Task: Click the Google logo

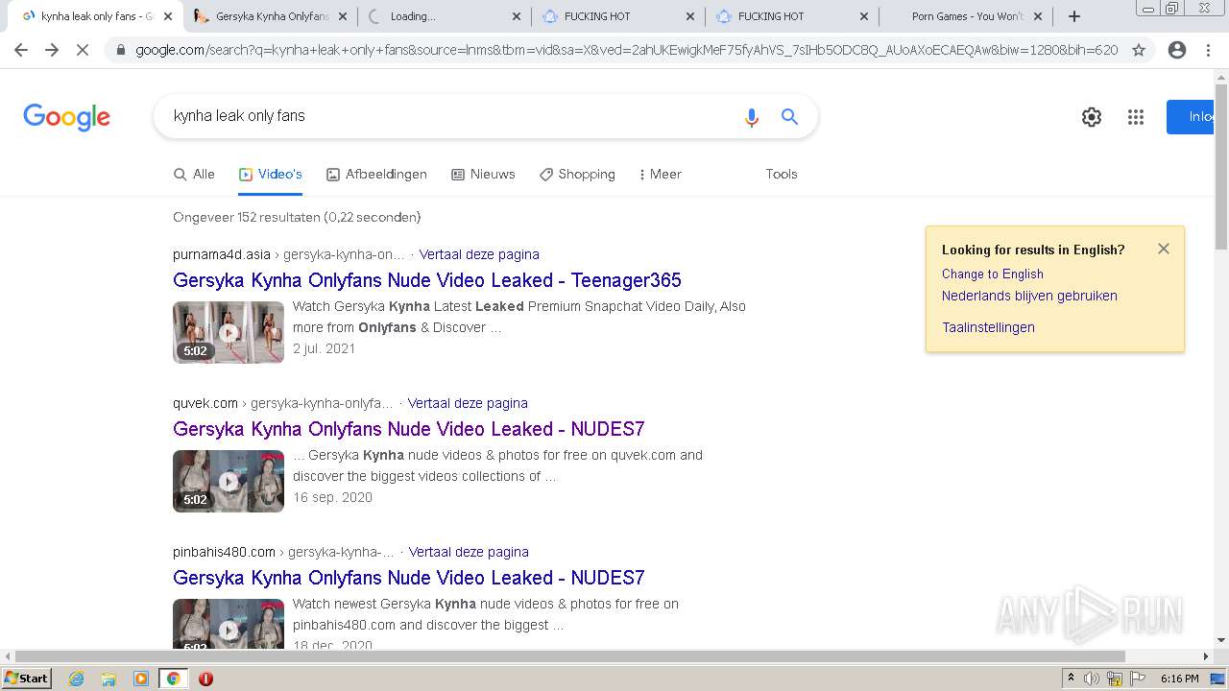Action: pos(67,117)
